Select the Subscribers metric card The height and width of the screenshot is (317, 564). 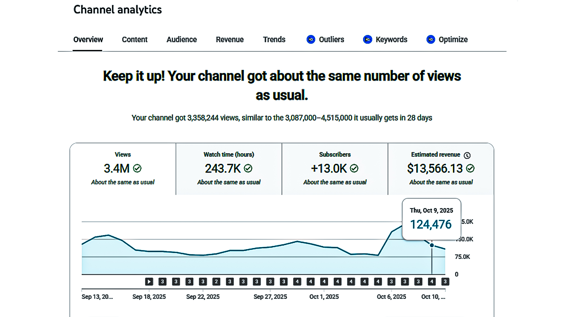coord(335,169)
